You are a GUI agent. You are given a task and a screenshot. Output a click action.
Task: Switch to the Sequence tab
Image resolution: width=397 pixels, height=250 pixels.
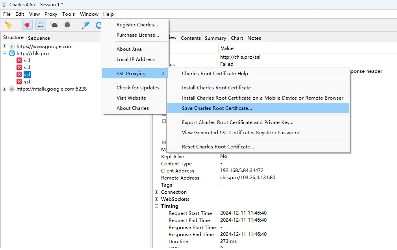39,38
